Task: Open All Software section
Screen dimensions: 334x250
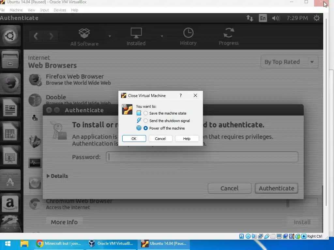Action: [x=84, y=37]
